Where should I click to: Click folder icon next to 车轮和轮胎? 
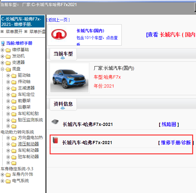pyautogui.click(x=14, y=114)
